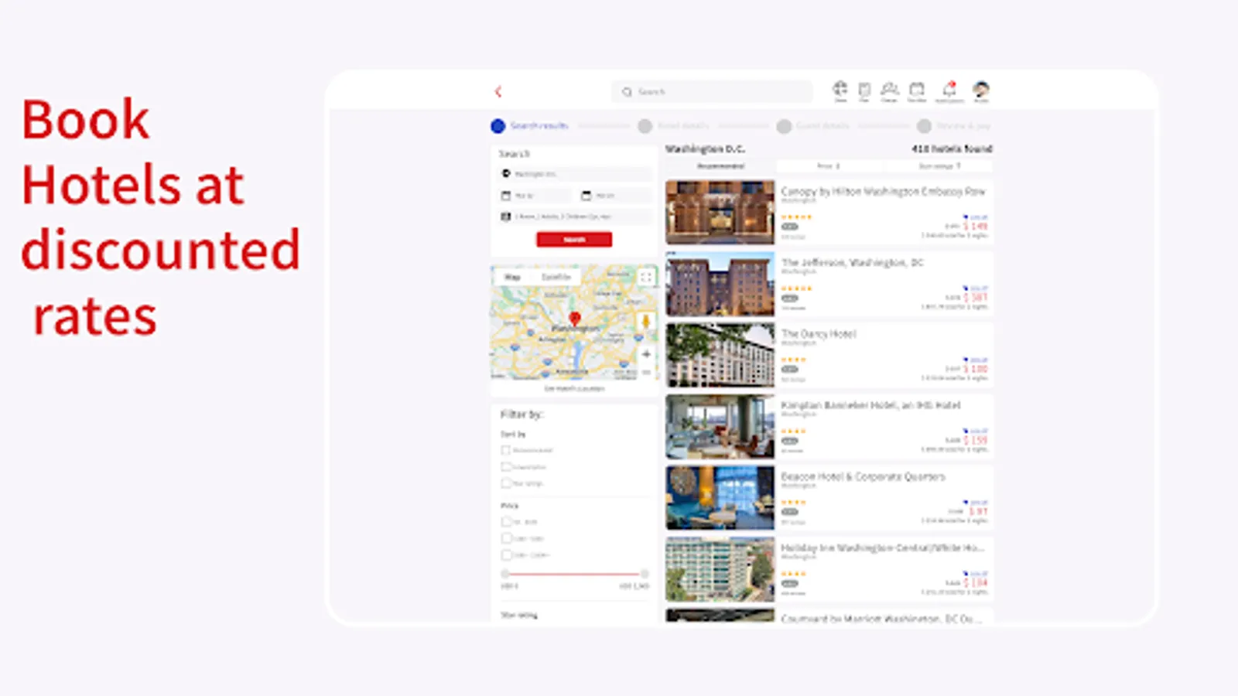Image resolution: width=1238 pixels, height=696 pixels.
Task: Open the profile avatar menu
Action: point(981,90)
